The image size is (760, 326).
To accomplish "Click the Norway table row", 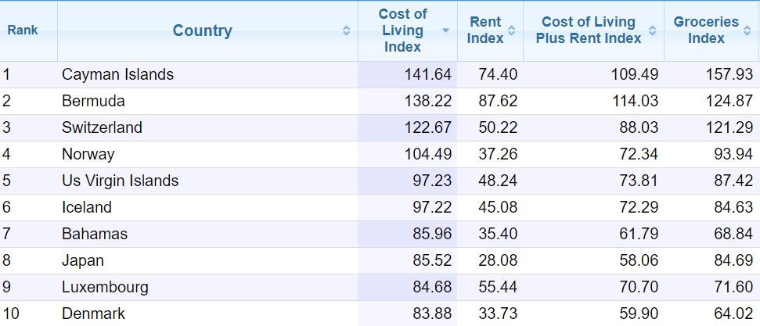I will coord(380,155).
